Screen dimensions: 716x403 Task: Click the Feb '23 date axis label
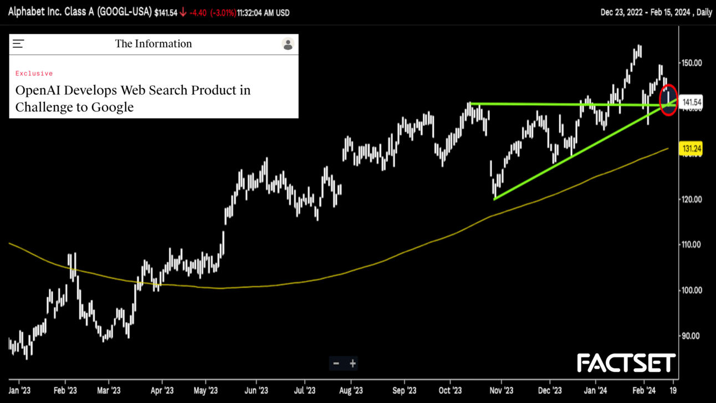(65, 390)
